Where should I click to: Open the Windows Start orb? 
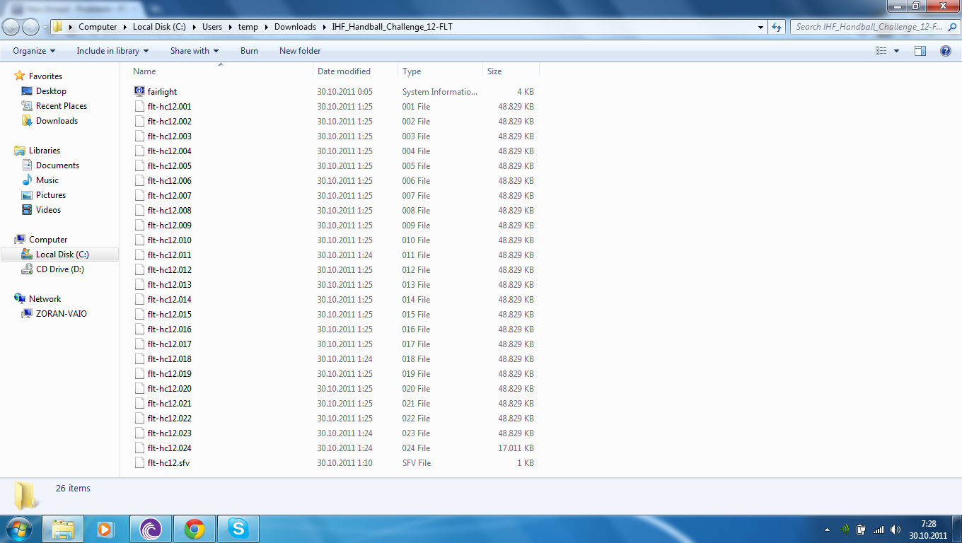tap(18, 528)
